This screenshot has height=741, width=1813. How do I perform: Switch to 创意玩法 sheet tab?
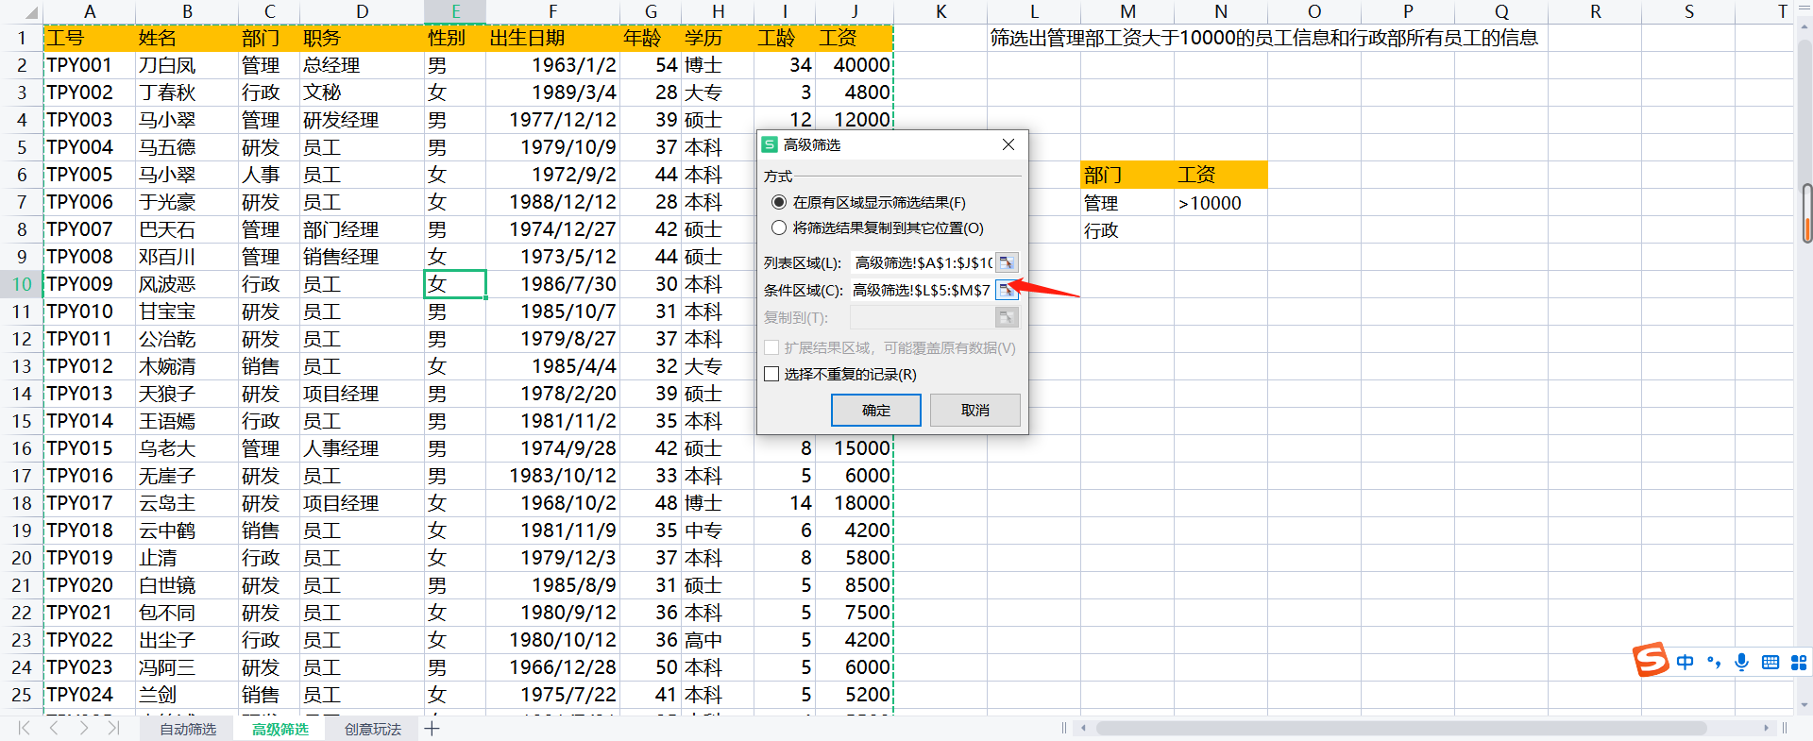coord(372,729)
